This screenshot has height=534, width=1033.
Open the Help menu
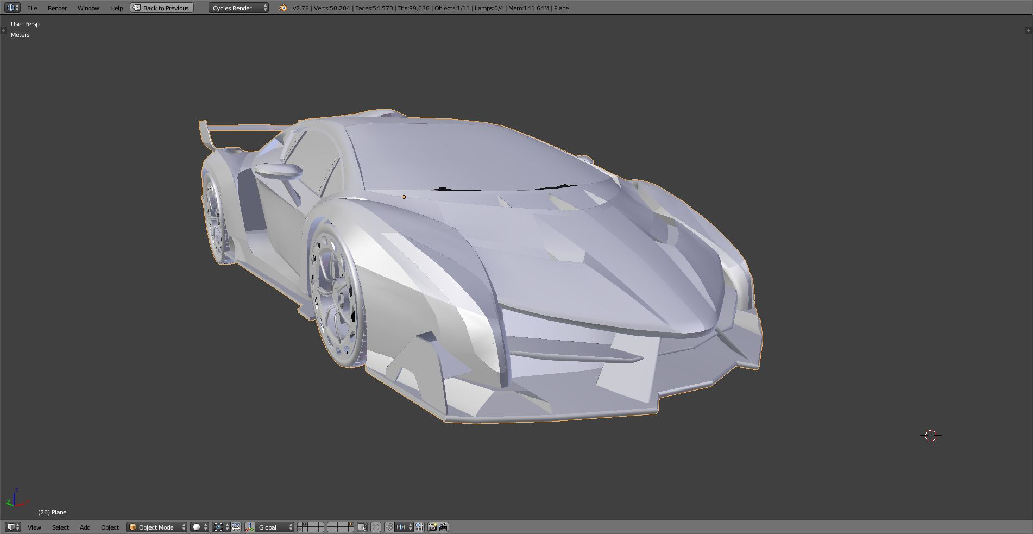116,8
